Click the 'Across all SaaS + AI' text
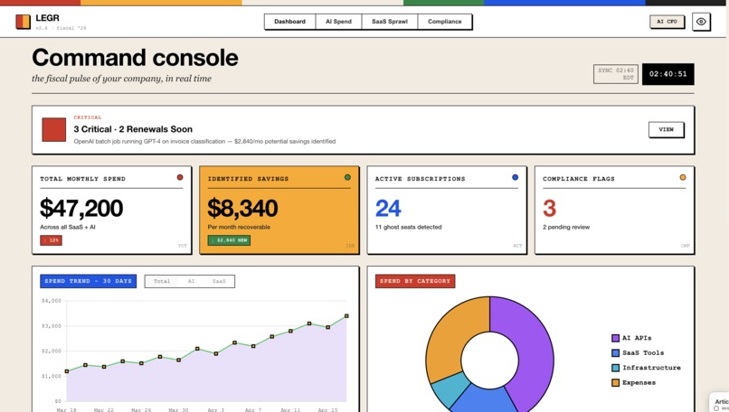 (68, 227)
